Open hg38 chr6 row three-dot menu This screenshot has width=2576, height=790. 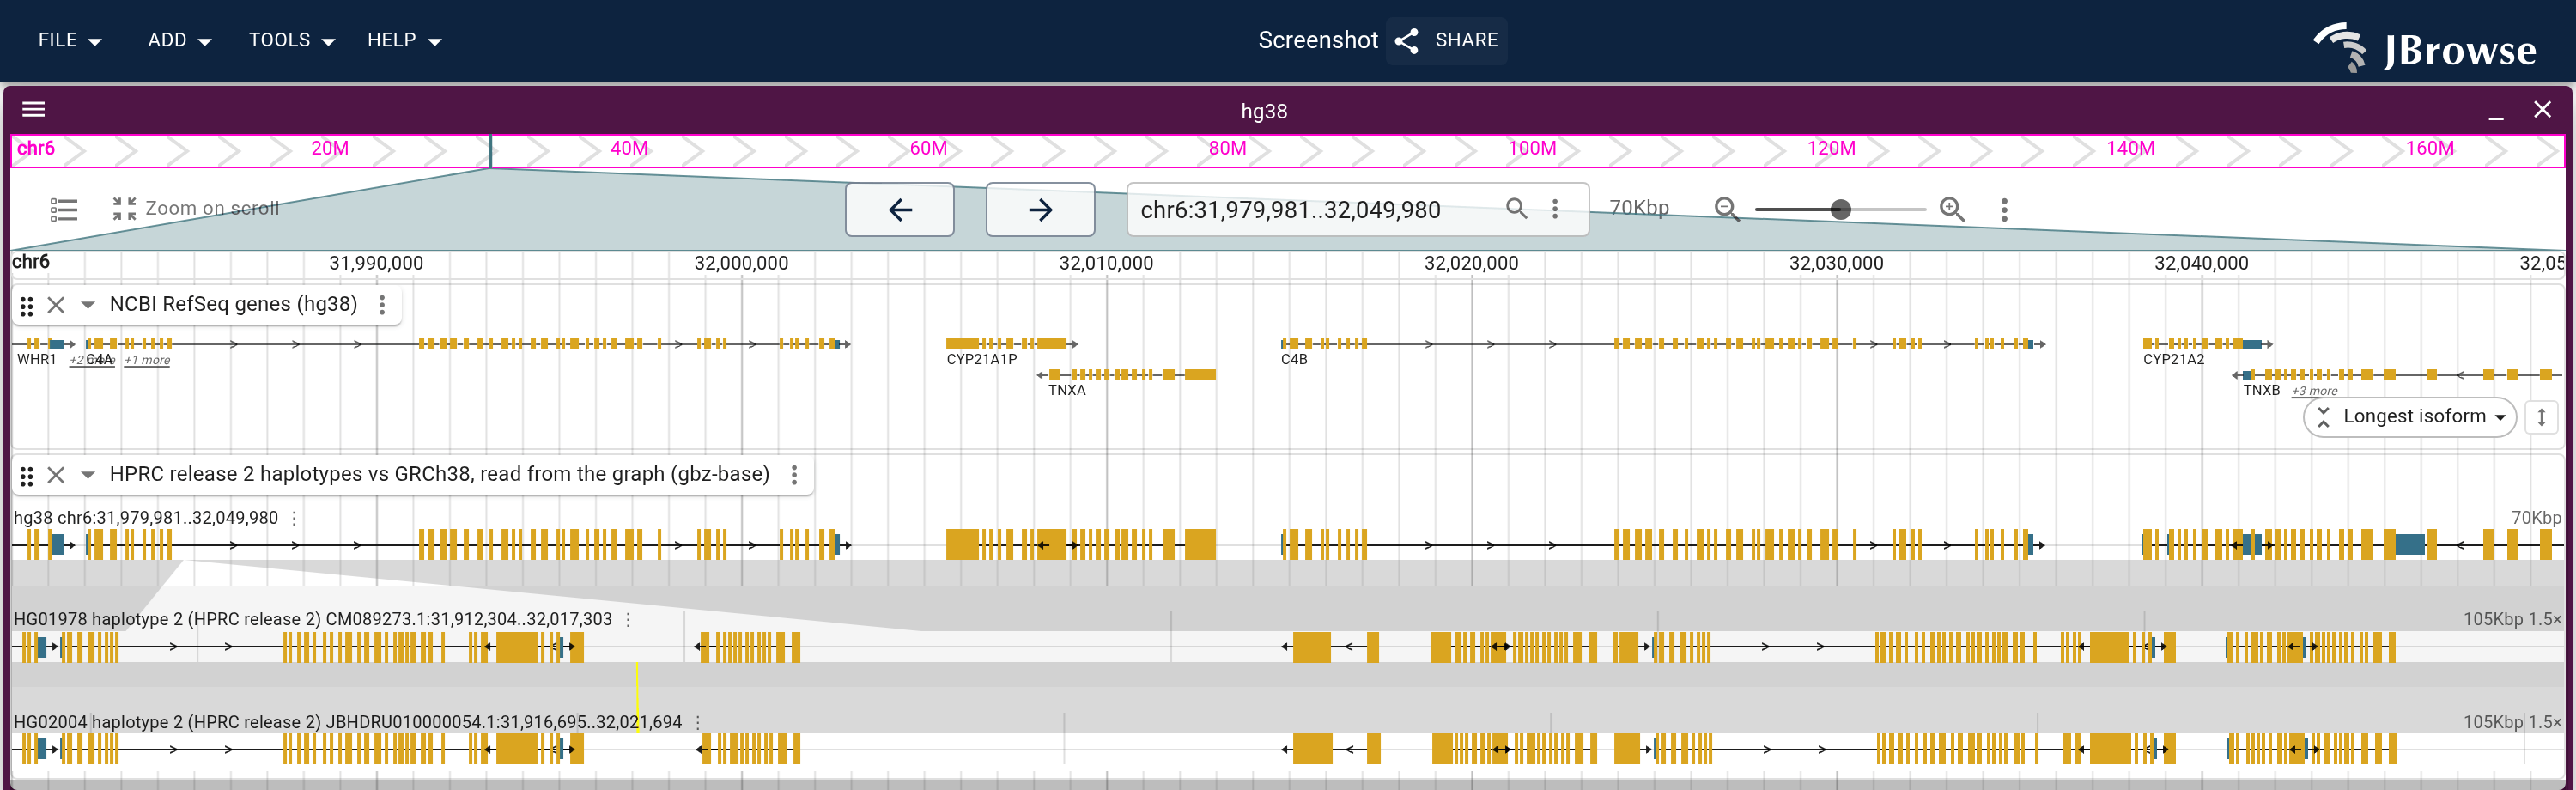point(293,518)
